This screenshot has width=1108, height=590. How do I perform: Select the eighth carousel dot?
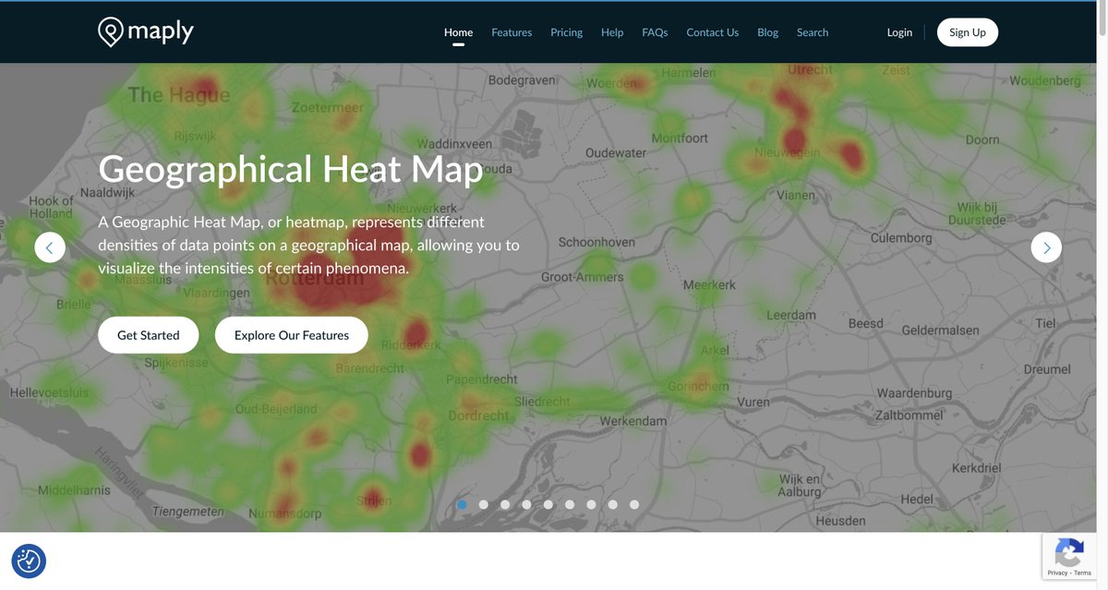pyautogui.click(x=613, y=505)
